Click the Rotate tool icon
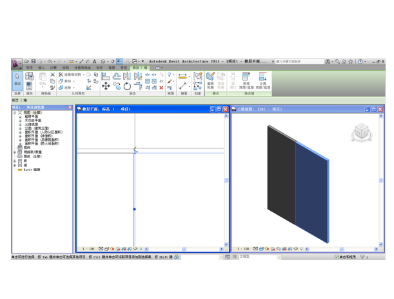 point(127,86)
